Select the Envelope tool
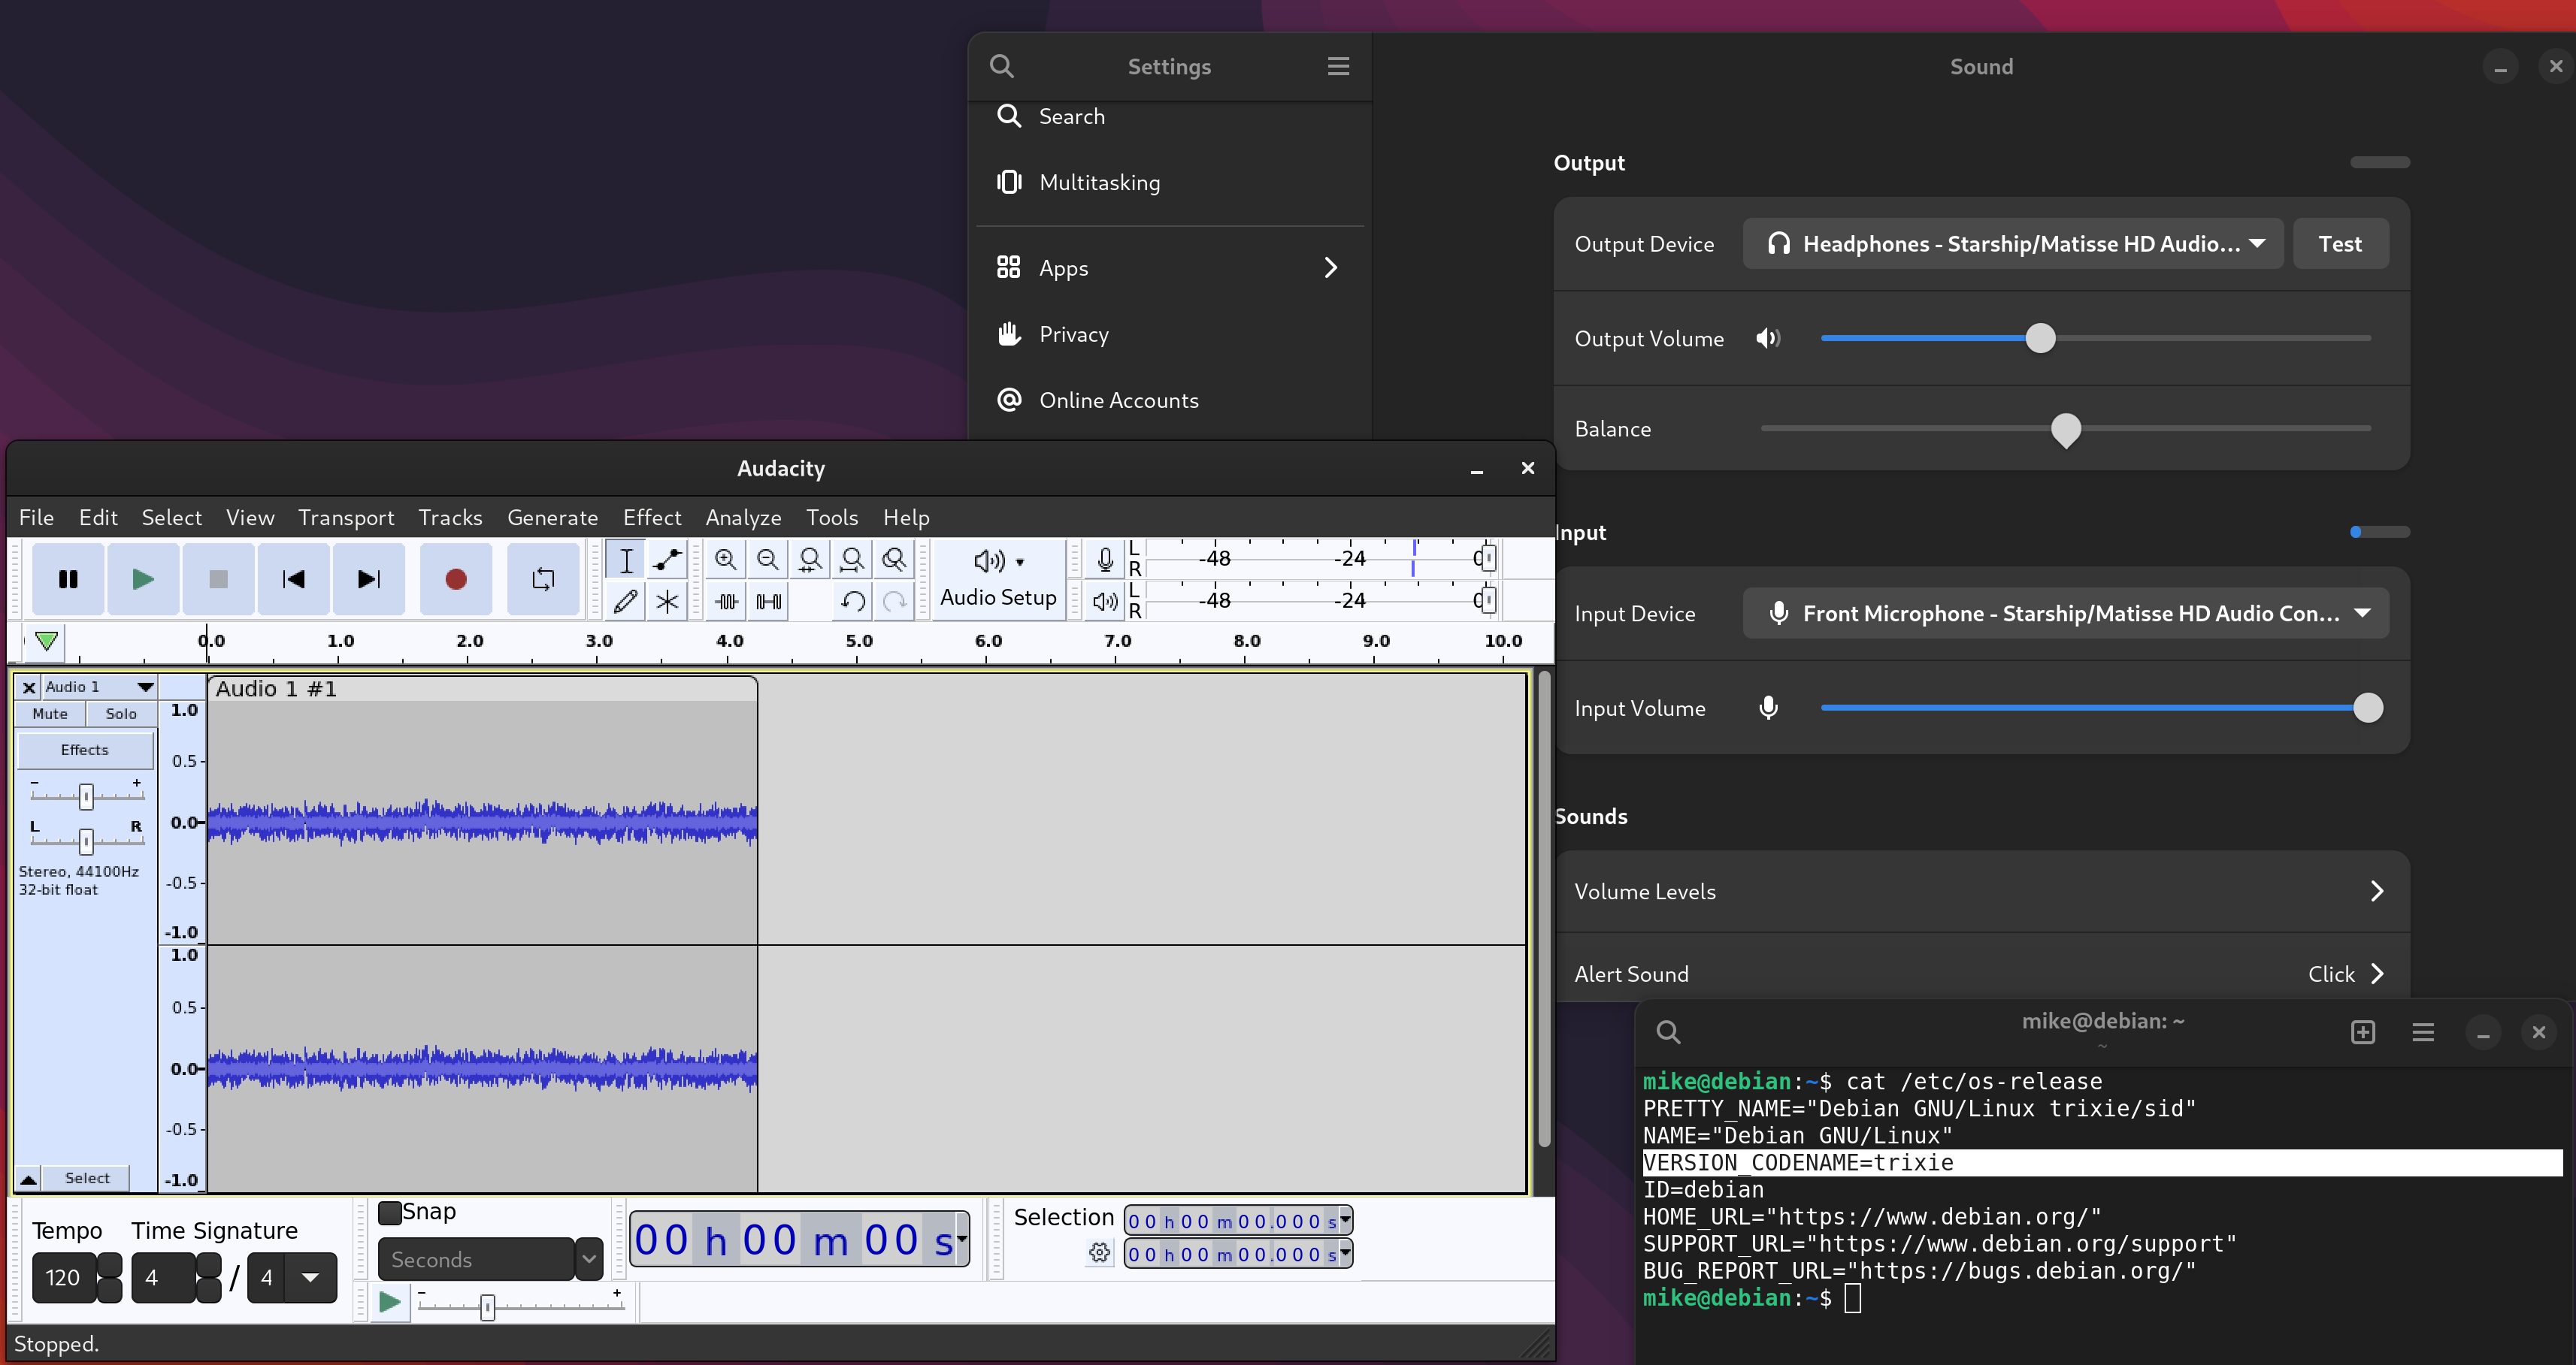The image size is (2576, 1365). [667, 560]
